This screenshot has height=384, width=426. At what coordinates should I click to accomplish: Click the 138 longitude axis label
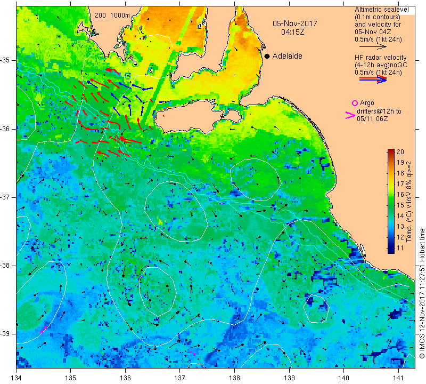(x=234, y=378)
